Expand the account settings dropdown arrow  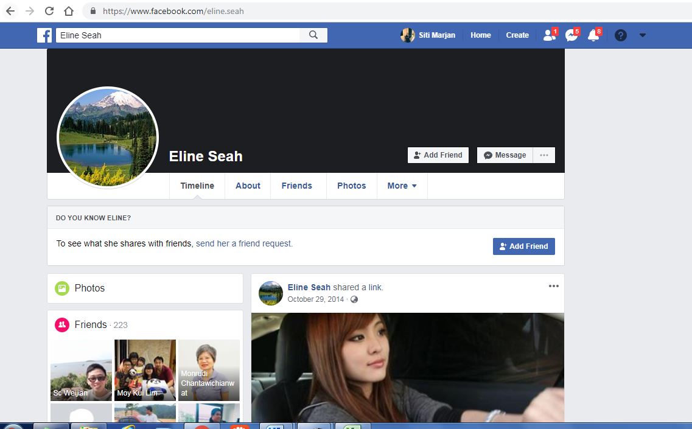pos(643,35)
